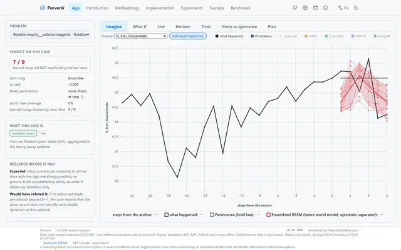Viewport: 401px width, 250px height.
Task: Open the Channel %_Iron_Concentrate dropdown
Action: (141, 36)
